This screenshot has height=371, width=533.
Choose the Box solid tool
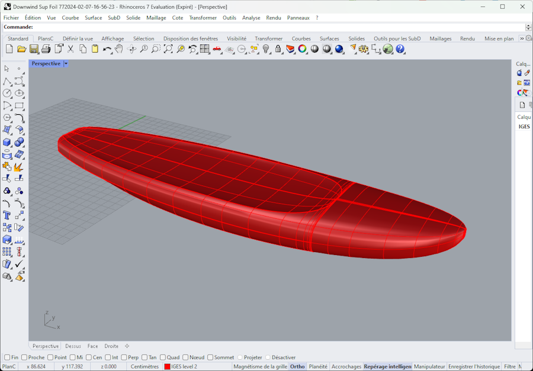(7, 142)
